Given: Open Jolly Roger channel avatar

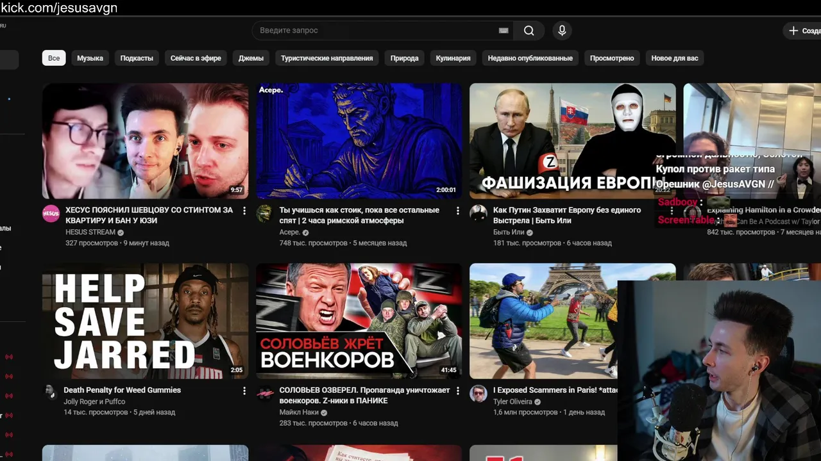Looking at the screenshot, I should tap(51, 392).
